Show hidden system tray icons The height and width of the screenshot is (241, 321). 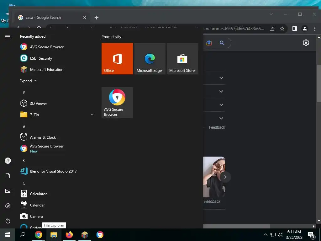pyautogui.click(x=265, y=235)
